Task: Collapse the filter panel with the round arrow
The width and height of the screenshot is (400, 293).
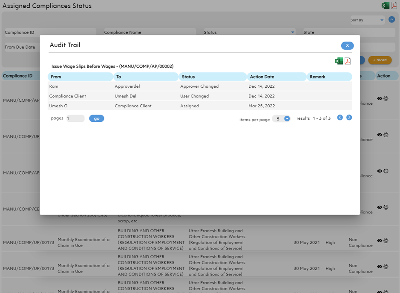Action: [391, 20]
